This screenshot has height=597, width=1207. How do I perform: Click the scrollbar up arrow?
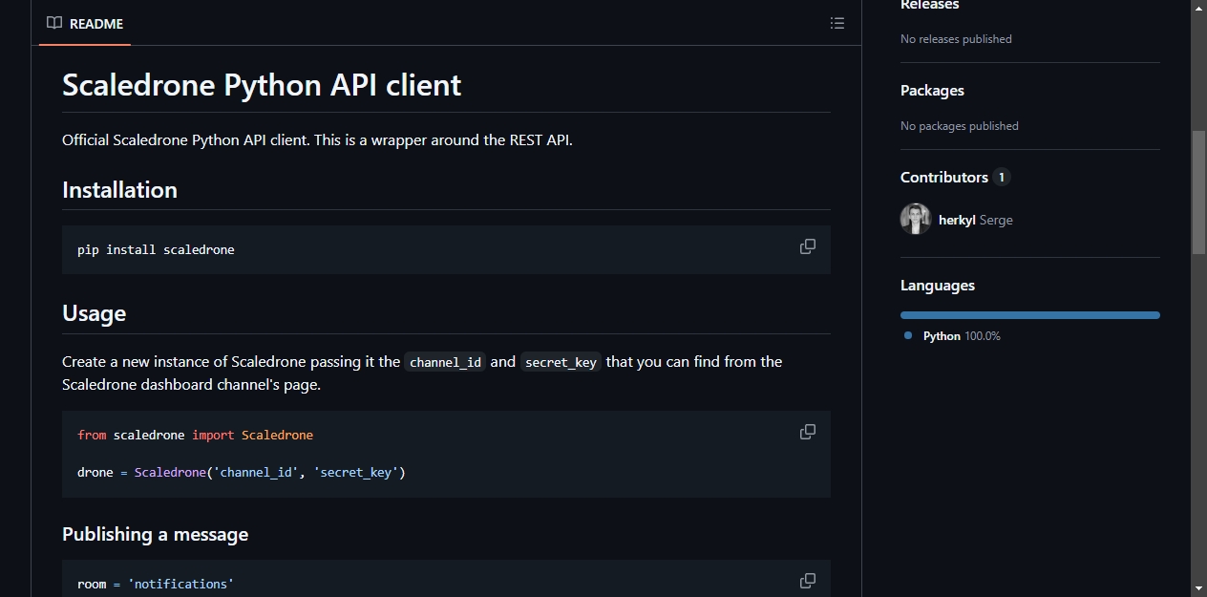1198,8
